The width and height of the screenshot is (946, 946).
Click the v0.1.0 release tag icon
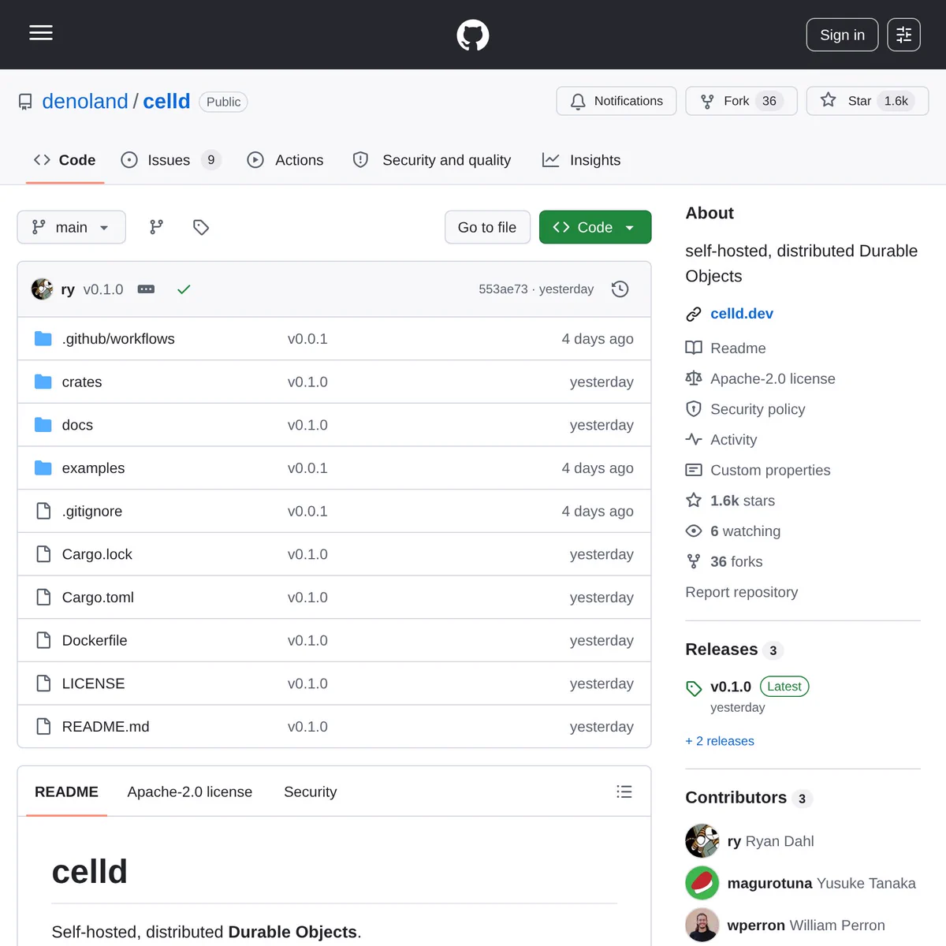click(694, 688)
